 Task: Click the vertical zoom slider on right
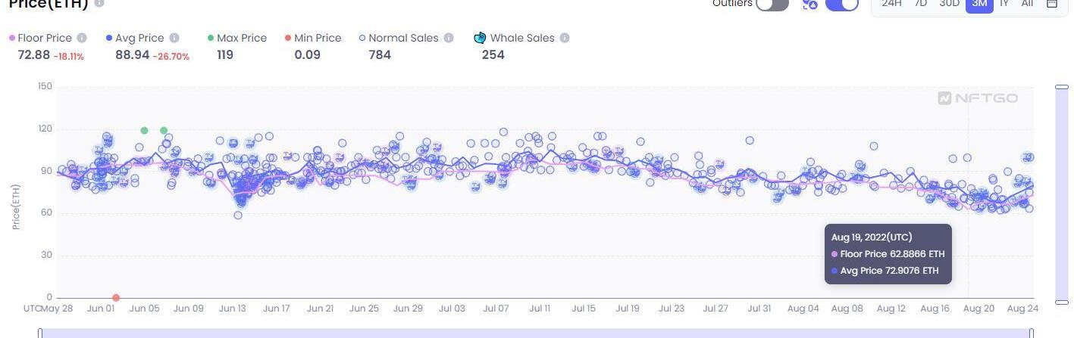pos(1062,194)
